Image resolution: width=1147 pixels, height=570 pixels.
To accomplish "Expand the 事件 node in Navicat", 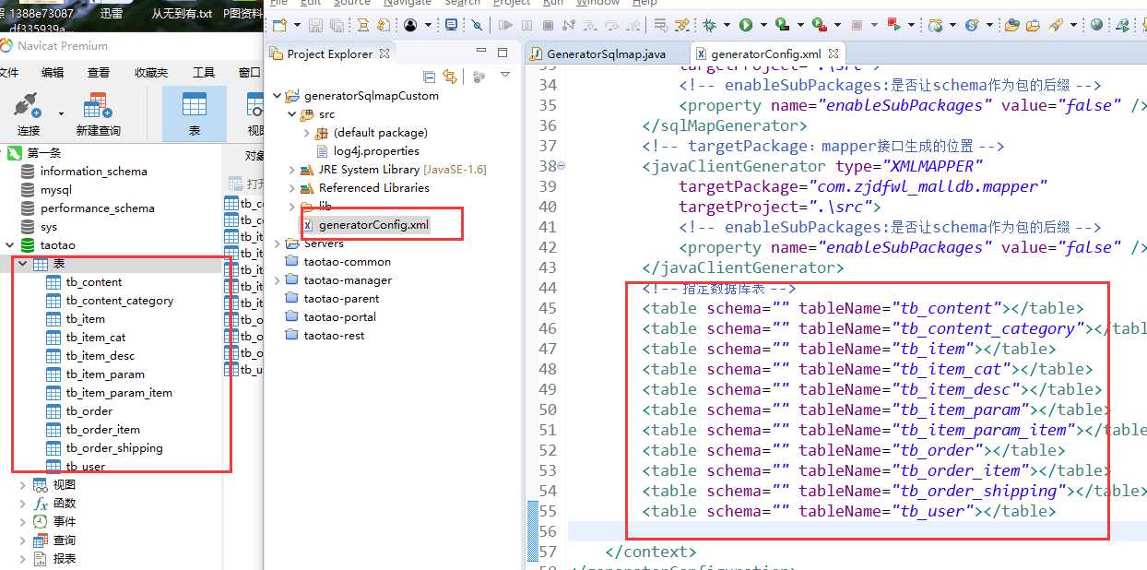I will click(24, 521).
